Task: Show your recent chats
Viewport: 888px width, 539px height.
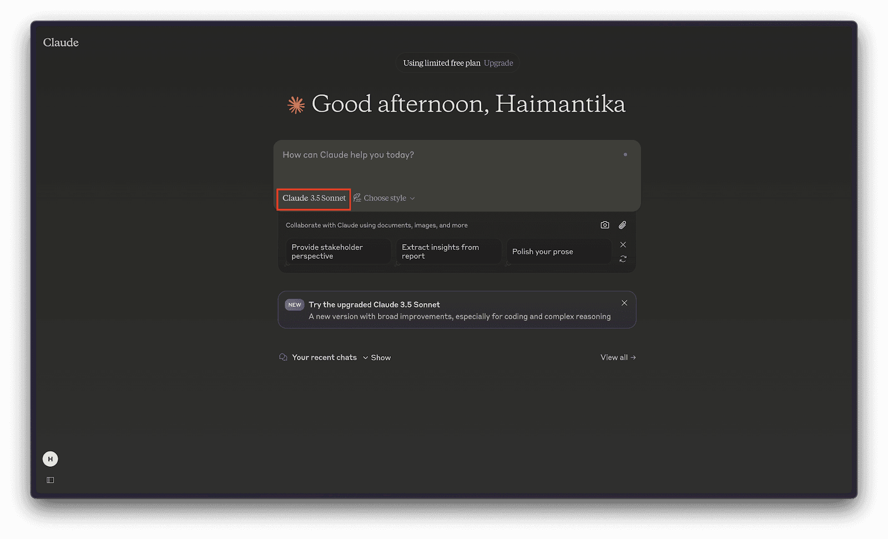Action: pos(377,357)
